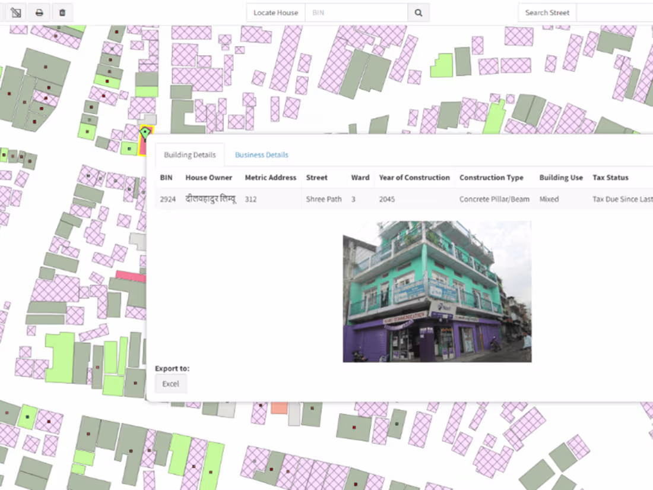Open the Building Details tab

pyautogui.click(x=189, y=154)
